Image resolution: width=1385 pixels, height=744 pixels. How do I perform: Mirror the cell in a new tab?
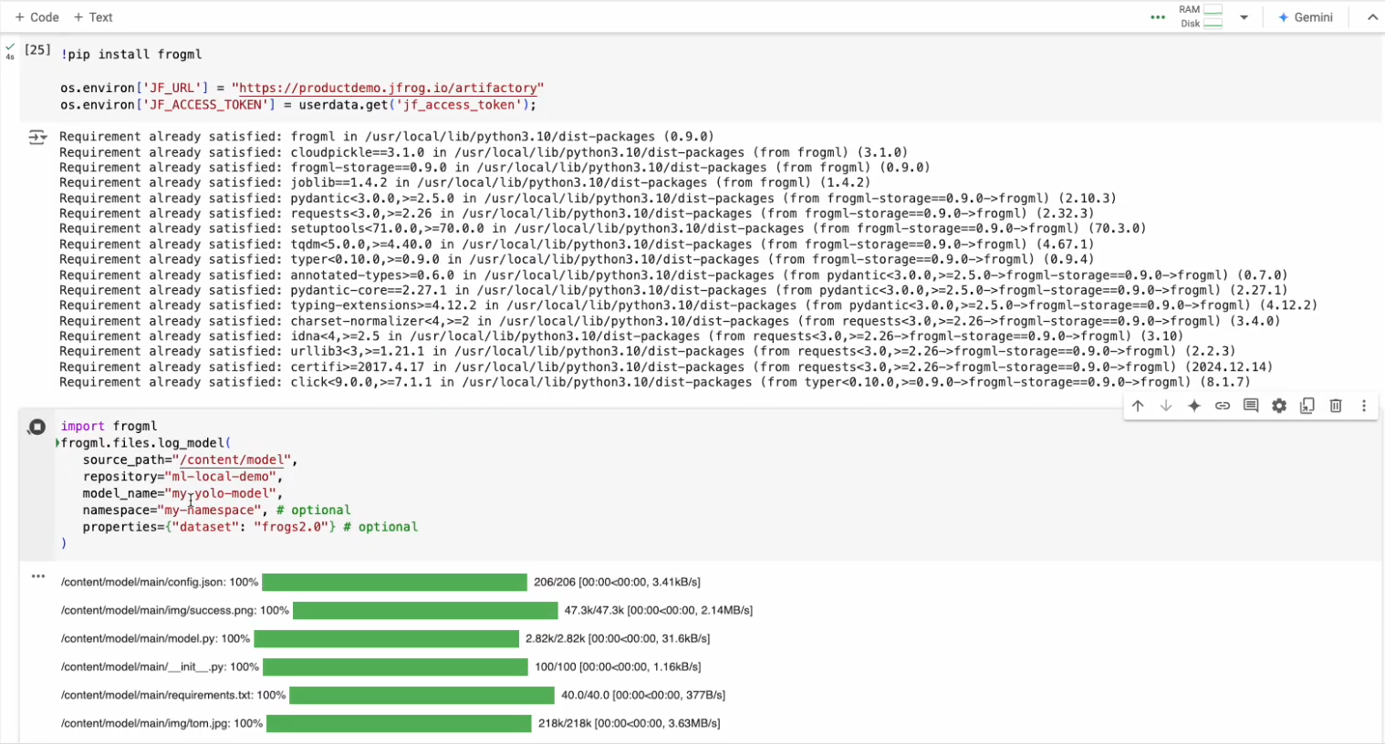(1307, 406)
